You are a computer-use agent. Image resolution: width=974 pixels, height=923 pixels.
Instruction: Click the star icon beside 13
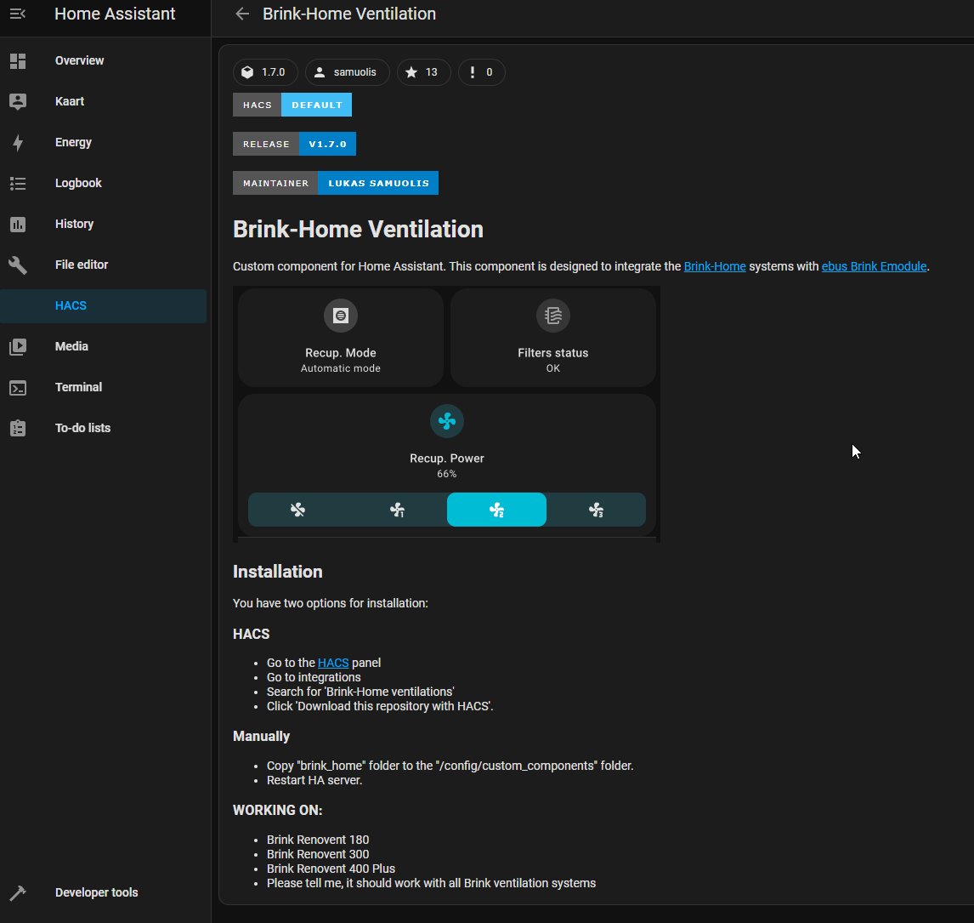411,72
